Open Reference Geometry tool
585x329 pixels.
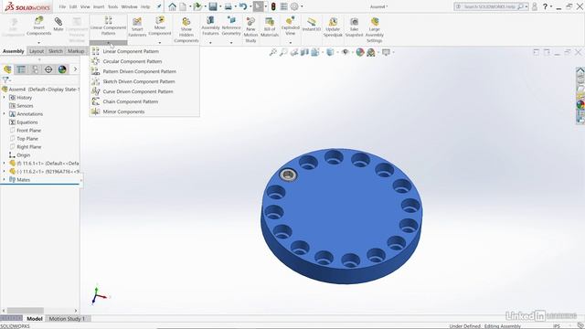pyautogui.click(x=231, y=26)
